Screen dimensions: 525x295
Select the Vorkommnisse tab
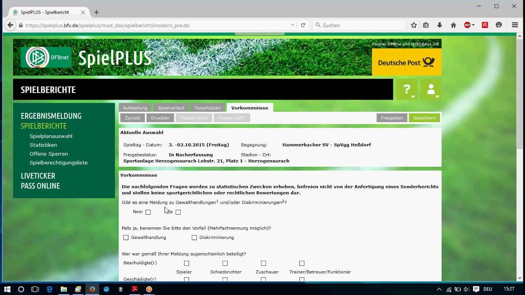tap(250, 108)
